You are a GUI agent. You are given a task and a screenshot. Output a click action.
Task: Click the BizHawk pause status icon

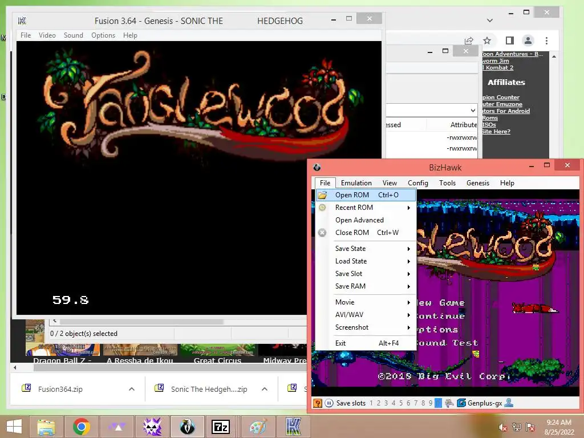point(329,403)
